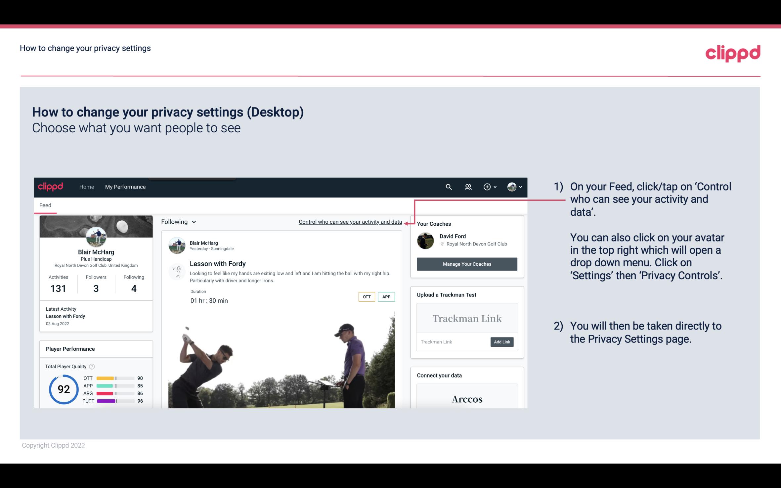Toggle APP performance visibility tag
781x488 pixels.
[x=387, y=297]
